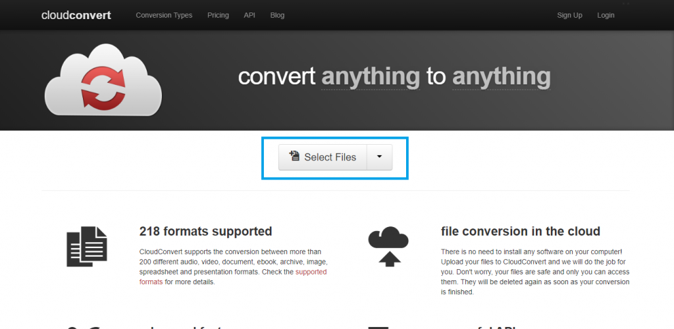Click the add-file icon in Select Files
The height and width of the screenshot is (329, 674).
294,155
